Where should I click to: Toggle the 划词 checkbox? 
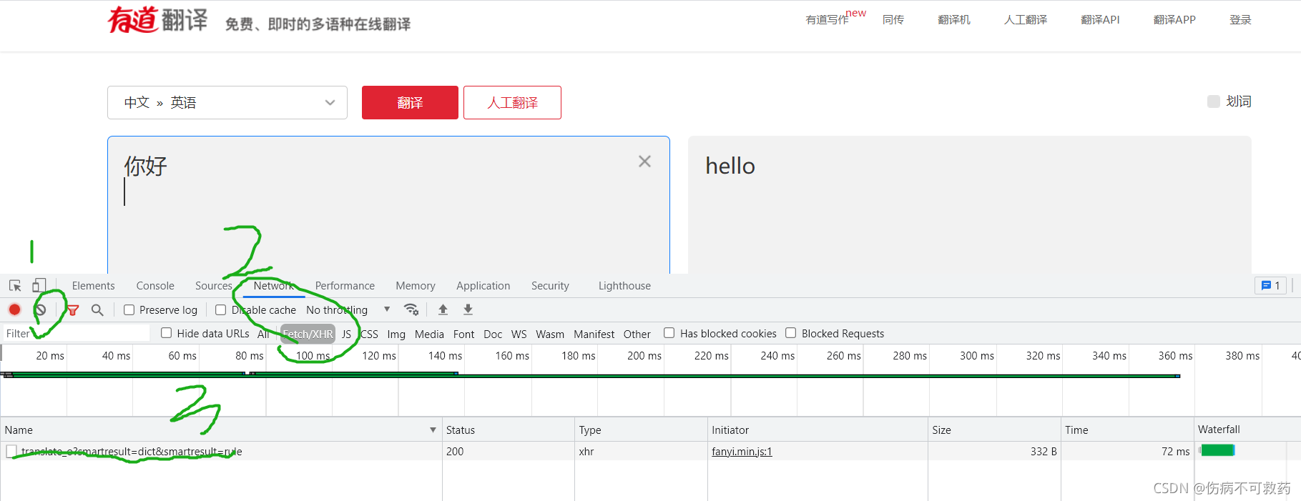click(x=1214, y=101)
